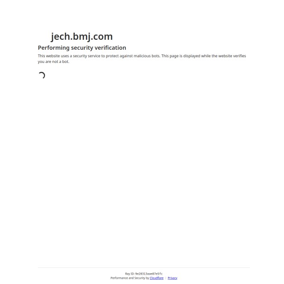Image resolution: width=284 pixels, height=284 pixels.
Task: Click the word 'Security' in footer text
Action: point(140,278)
